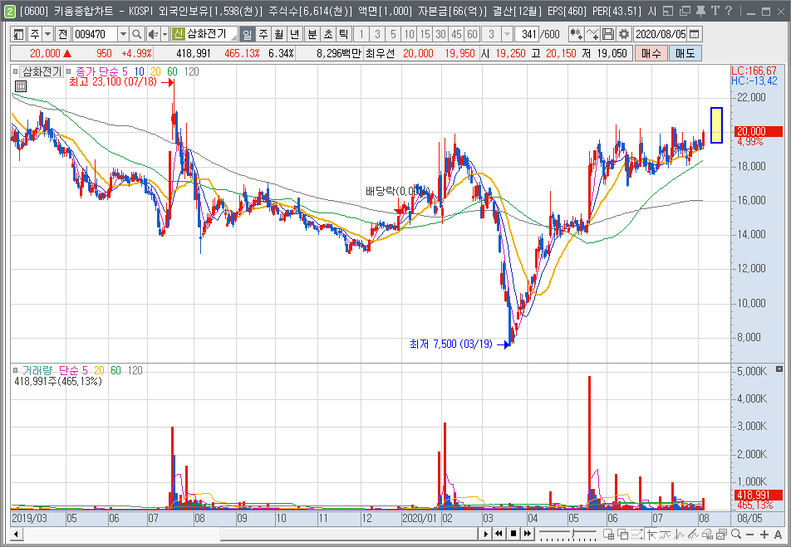Choose the 30 interval preset
This screenshot has width=791, height=547.
coord(441,34)
